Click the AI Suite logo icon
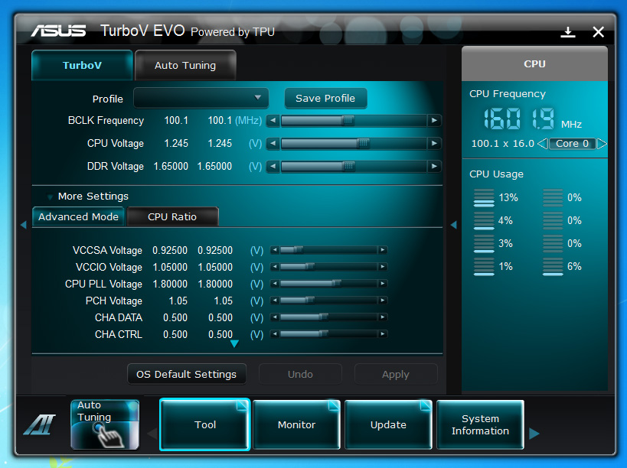This screenshot has width=627, height=468. coord(39,424)
